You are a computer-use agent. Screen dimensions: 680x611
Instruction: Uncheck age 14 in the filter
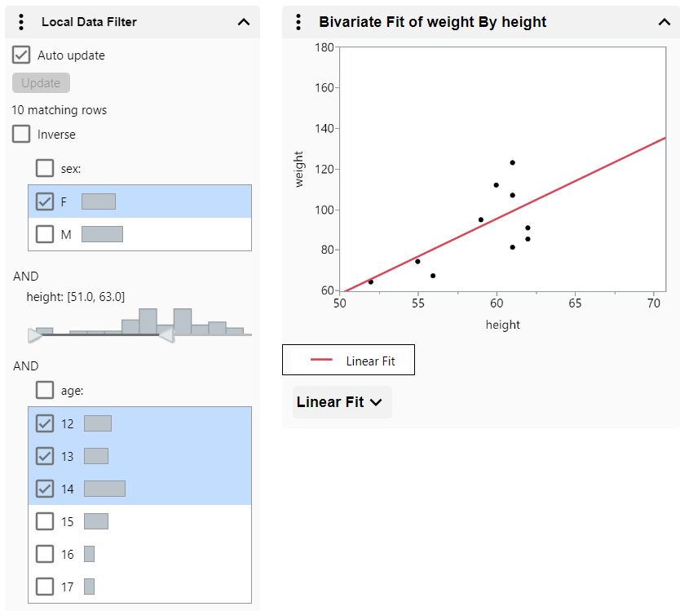45,488
